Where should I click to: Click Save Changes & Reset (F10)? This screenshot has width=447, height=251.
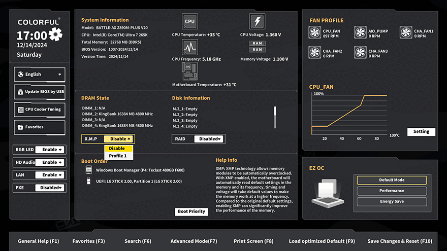[400, 241]
